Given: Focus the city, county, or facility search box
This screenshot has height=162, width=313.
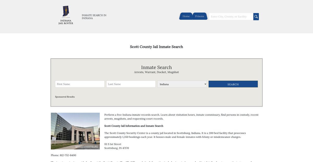Looking at the screenshot, I should point(231,17).
